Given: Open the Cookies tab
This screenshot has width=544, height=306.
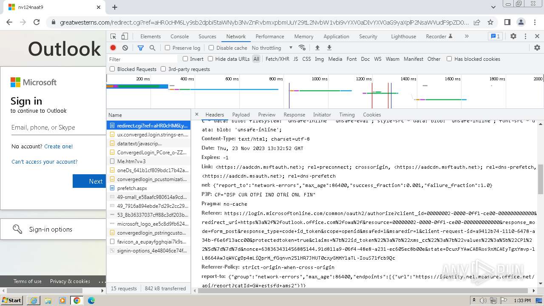Looking at the screenshot, I should tap(372, 115).
